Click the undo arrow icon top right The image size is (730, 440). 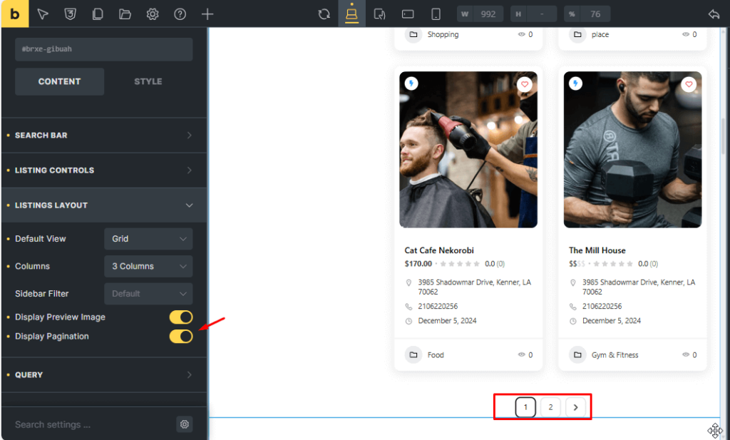[714, 14]
